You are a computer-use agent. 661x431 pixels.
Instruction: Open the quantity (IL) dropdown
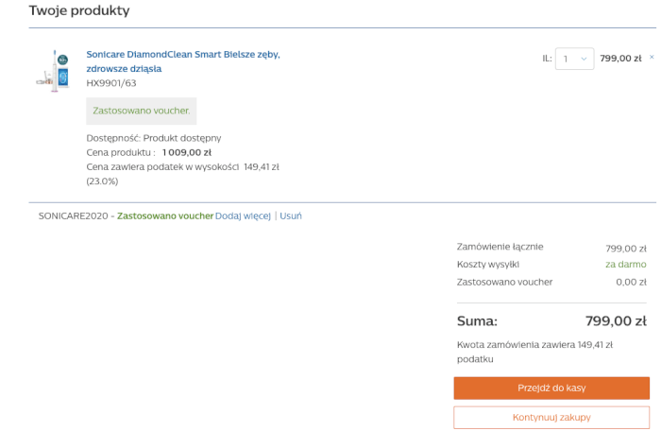(x=574, y=59)
